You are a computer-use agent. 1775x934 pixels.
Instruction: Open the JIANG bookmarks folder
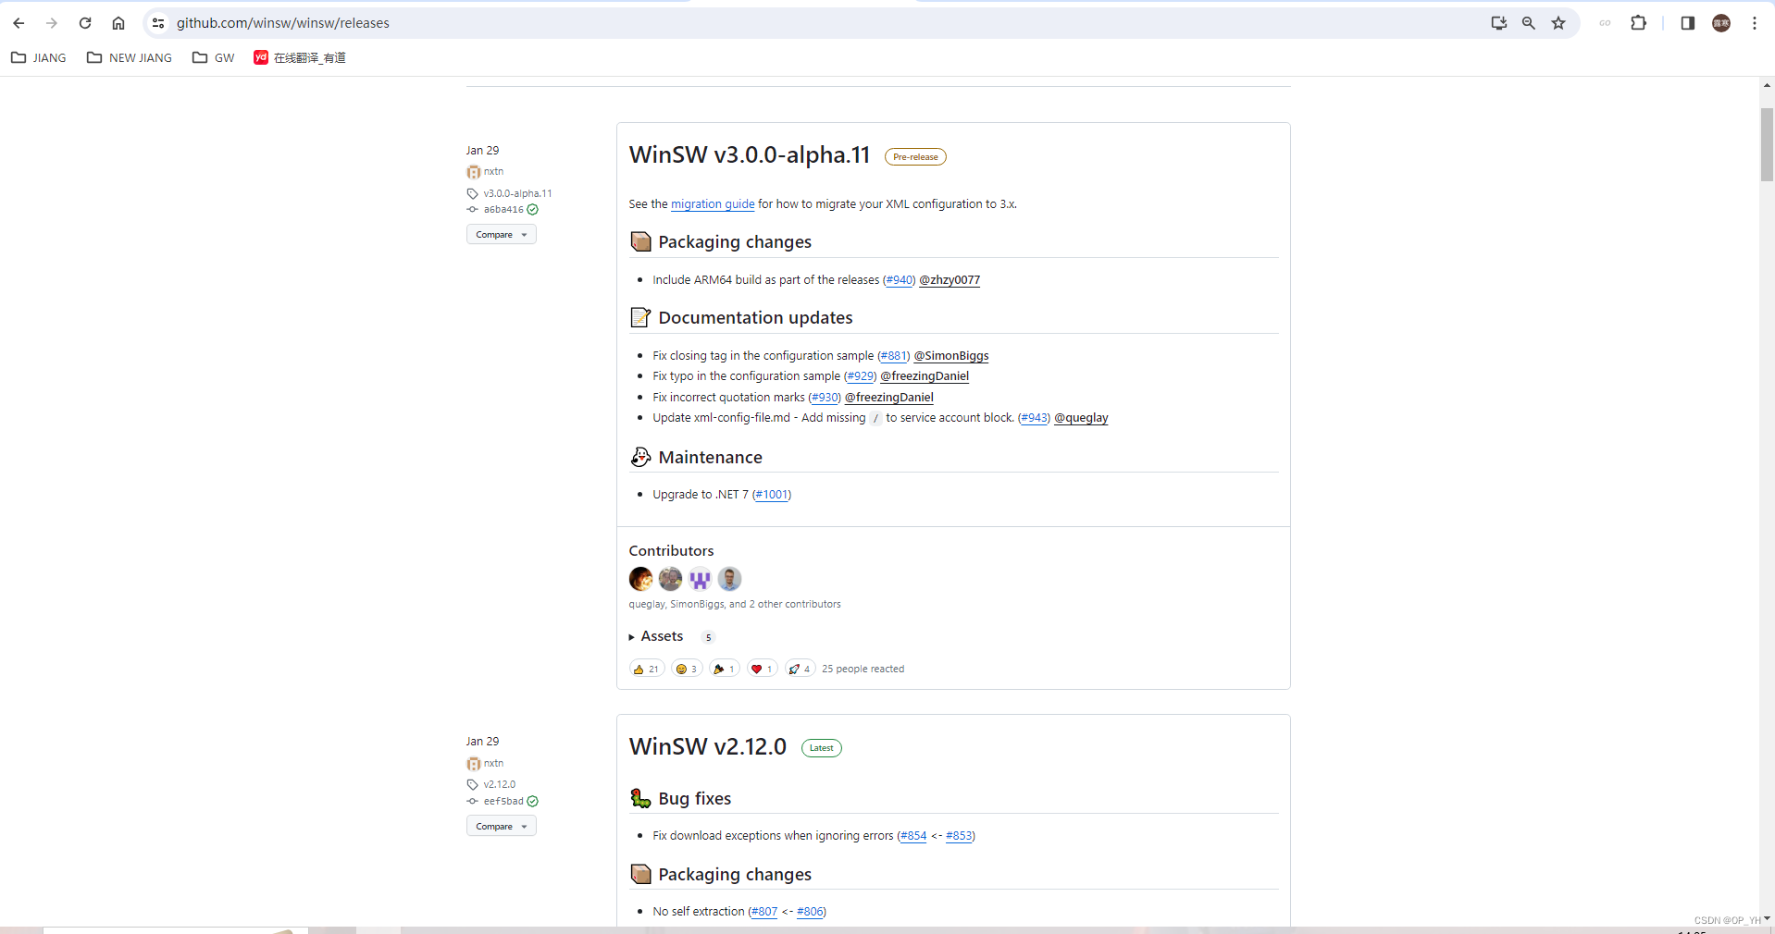pyautogui.click(x=38, y=57)
